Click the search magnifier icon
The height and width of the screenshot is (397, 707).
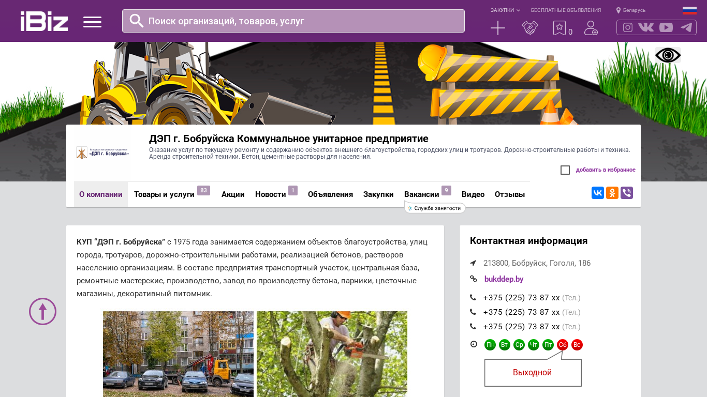[137, 21]
